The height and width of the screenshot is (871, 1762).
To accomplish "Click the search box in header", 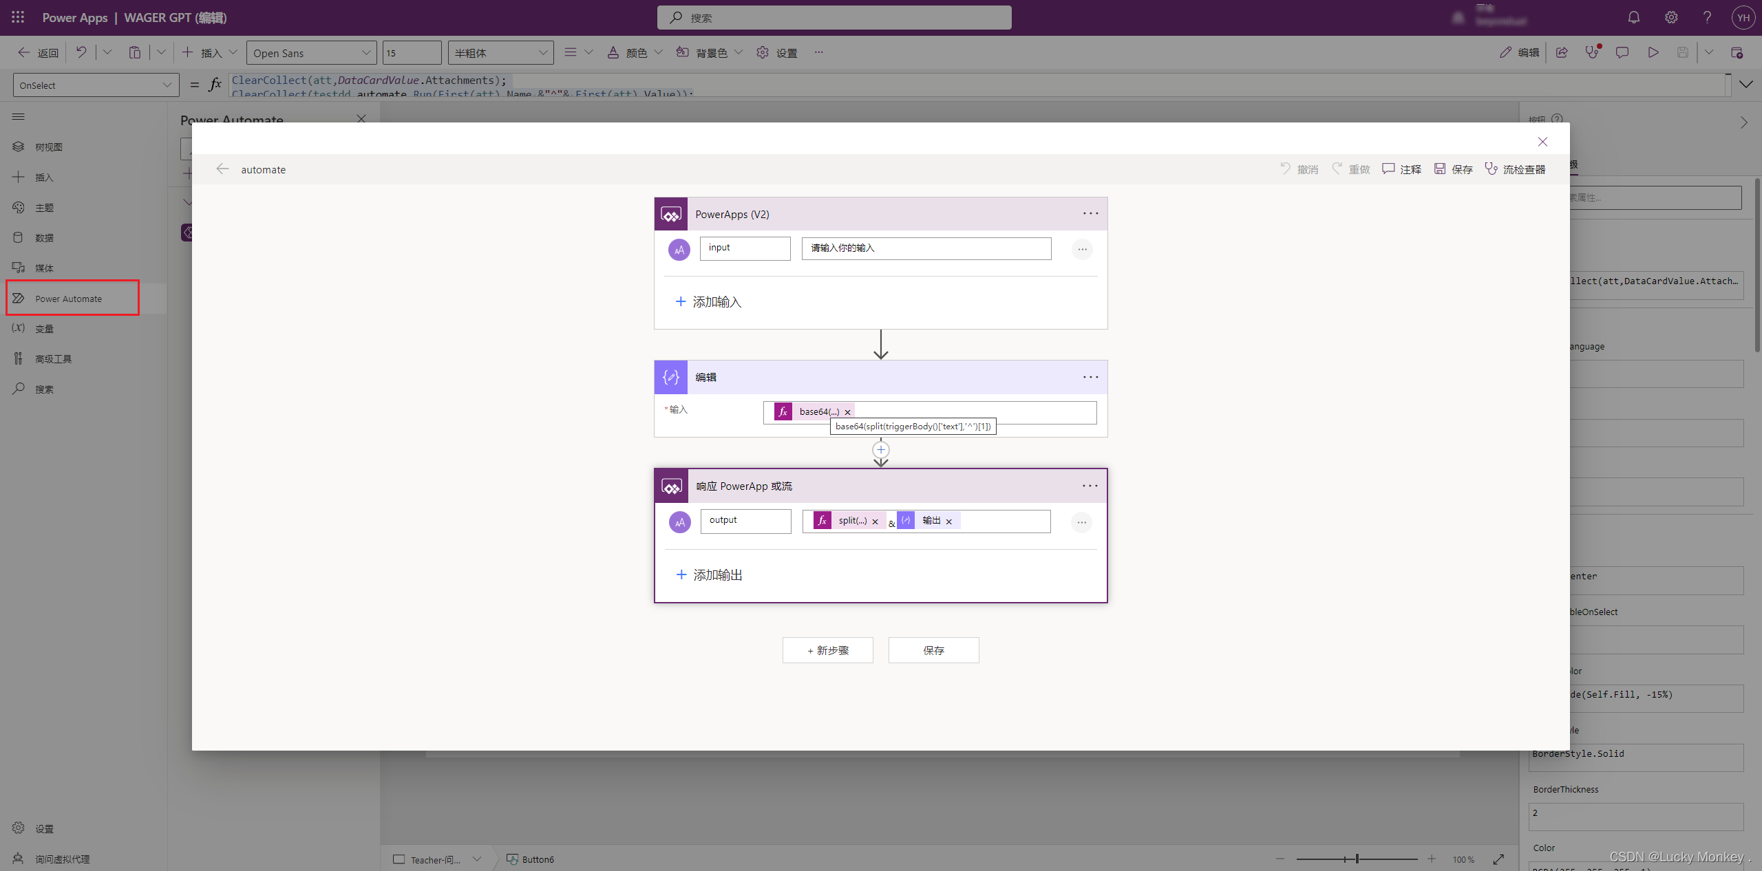I will click(834, 17).
